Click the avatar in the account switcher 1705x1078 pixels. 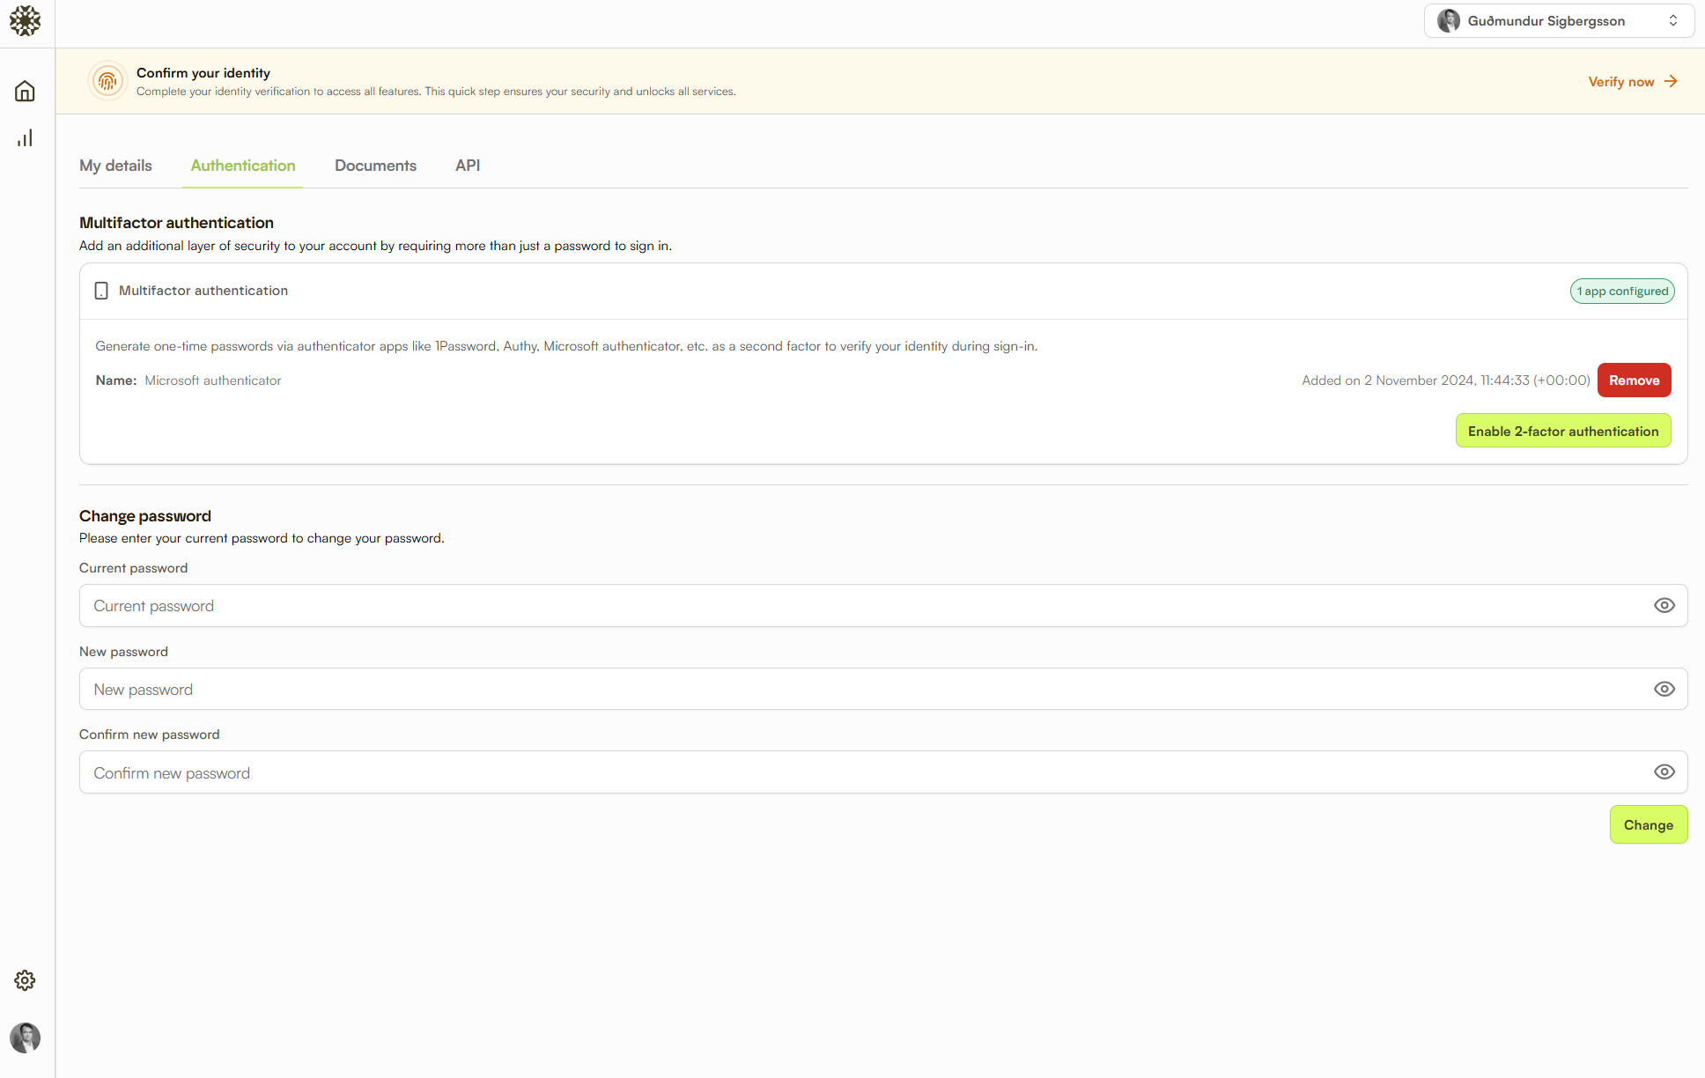(1448, 21)
